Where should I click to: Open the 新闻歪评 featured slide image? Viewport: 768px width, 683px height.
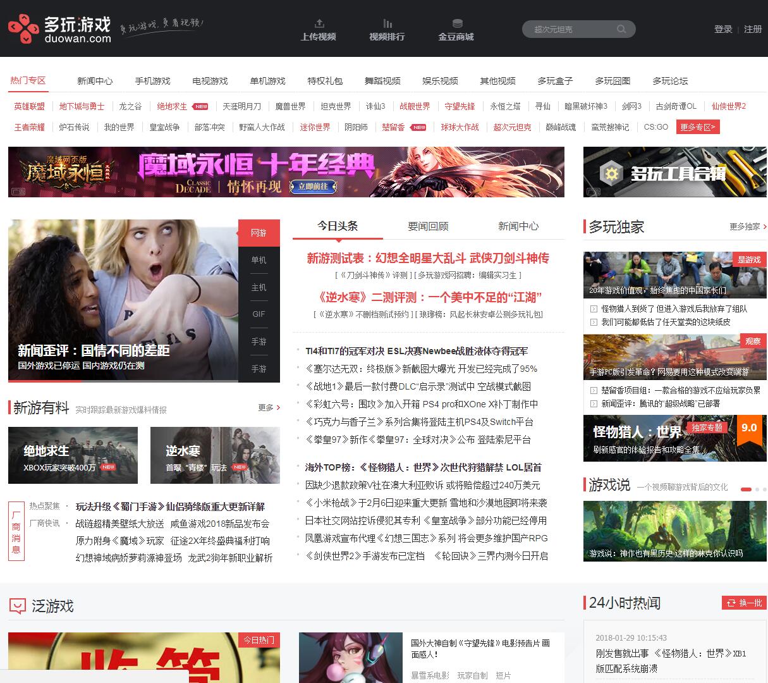[123, 301]
